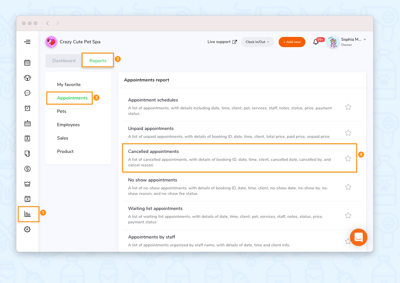Image resolution: width=400 pixels, height=283 pixels.
Task: Open the bar chart insights icon
Action: pyautogui.click(x=27, y=214)
